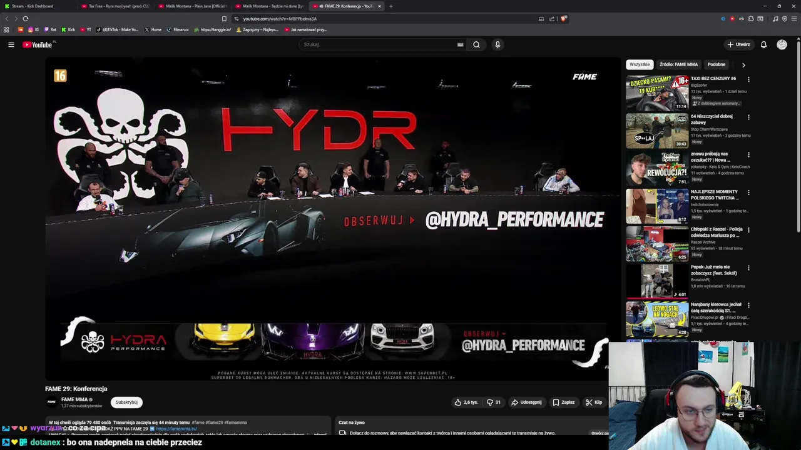Screen dimensions: 801x450
Task: Show more filter chips with right chevron
Action: 743,64
